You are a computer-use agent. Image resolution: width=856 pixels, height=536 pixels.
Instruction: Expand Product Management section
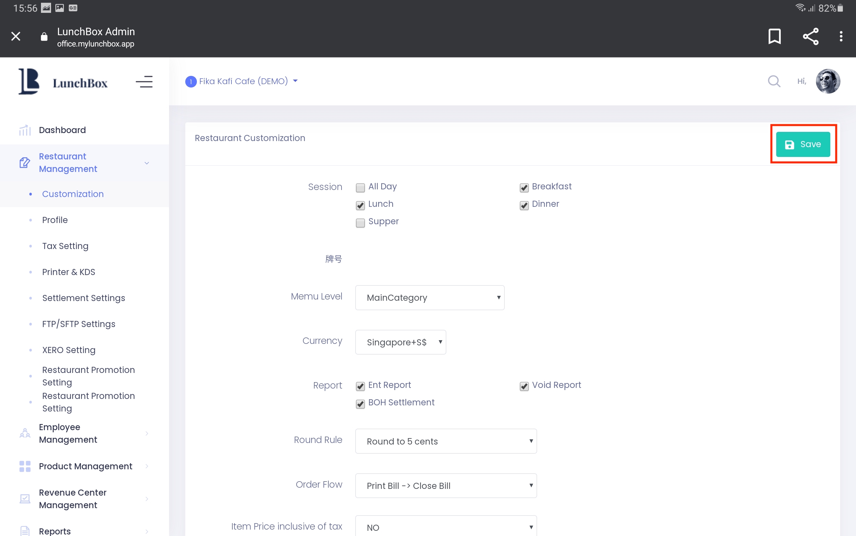[x=85, y=466]
